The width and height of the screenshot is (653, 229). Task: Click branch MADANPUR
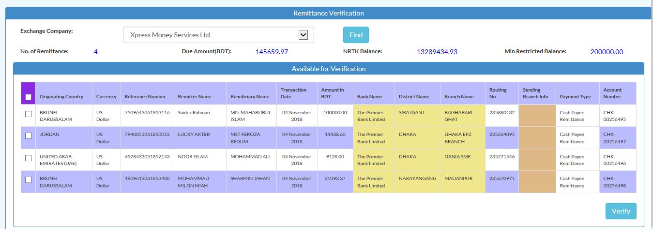(458, 178)
